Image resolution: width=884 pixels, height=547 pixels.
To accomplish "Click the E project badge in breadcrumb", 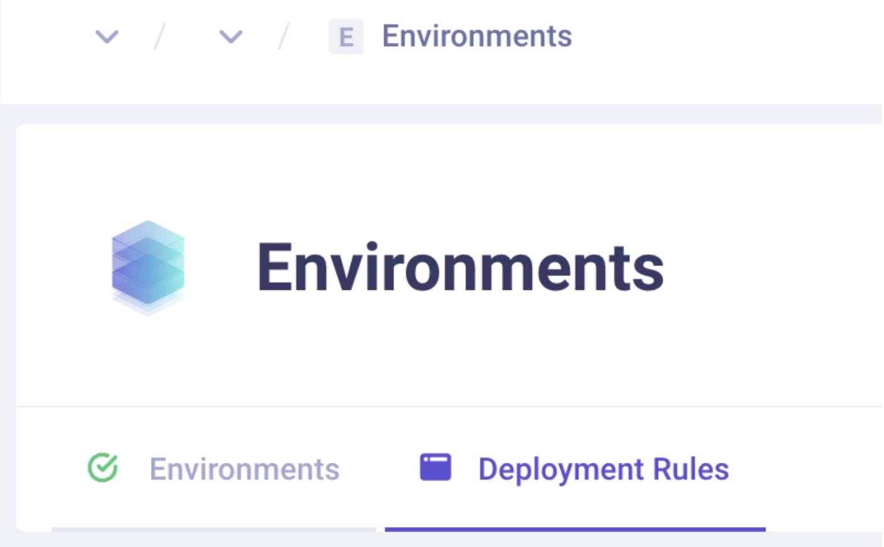I will pyautogui.click(x=346, y=36).
